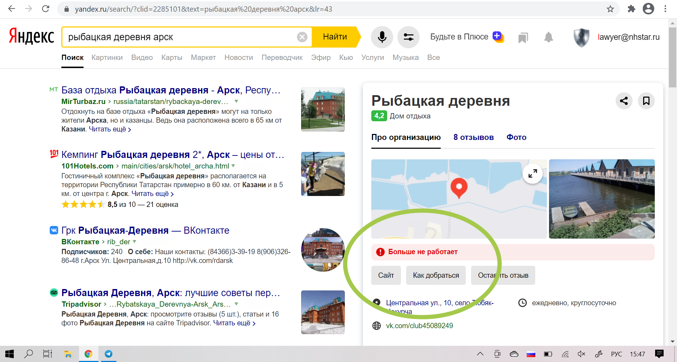Open the База отдыха Рыбацкая деревня result
Screen dimensions: 677x362
[171, 90]
